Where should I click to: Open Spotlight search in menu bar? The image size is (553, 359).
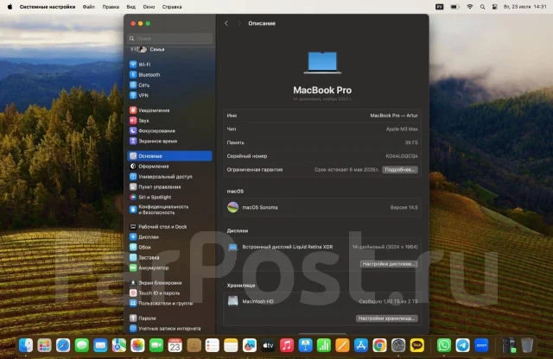coord(482,7)
